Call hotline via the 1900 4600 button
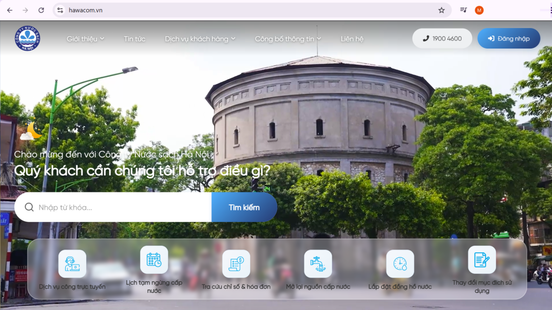Screen dimensions: 552x310 point(442,38)
